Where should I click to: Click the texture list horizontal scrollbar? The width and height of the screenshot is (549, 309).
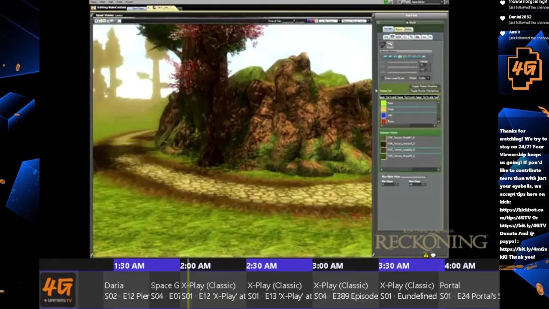pos(410,170)
